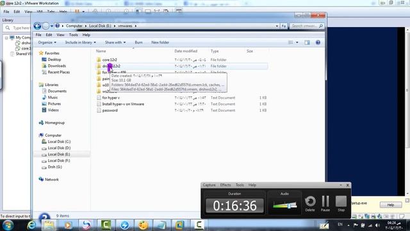Open the VMware Workstation Edit menu
Screen dimensions: 410x231
tap(17, 12)
